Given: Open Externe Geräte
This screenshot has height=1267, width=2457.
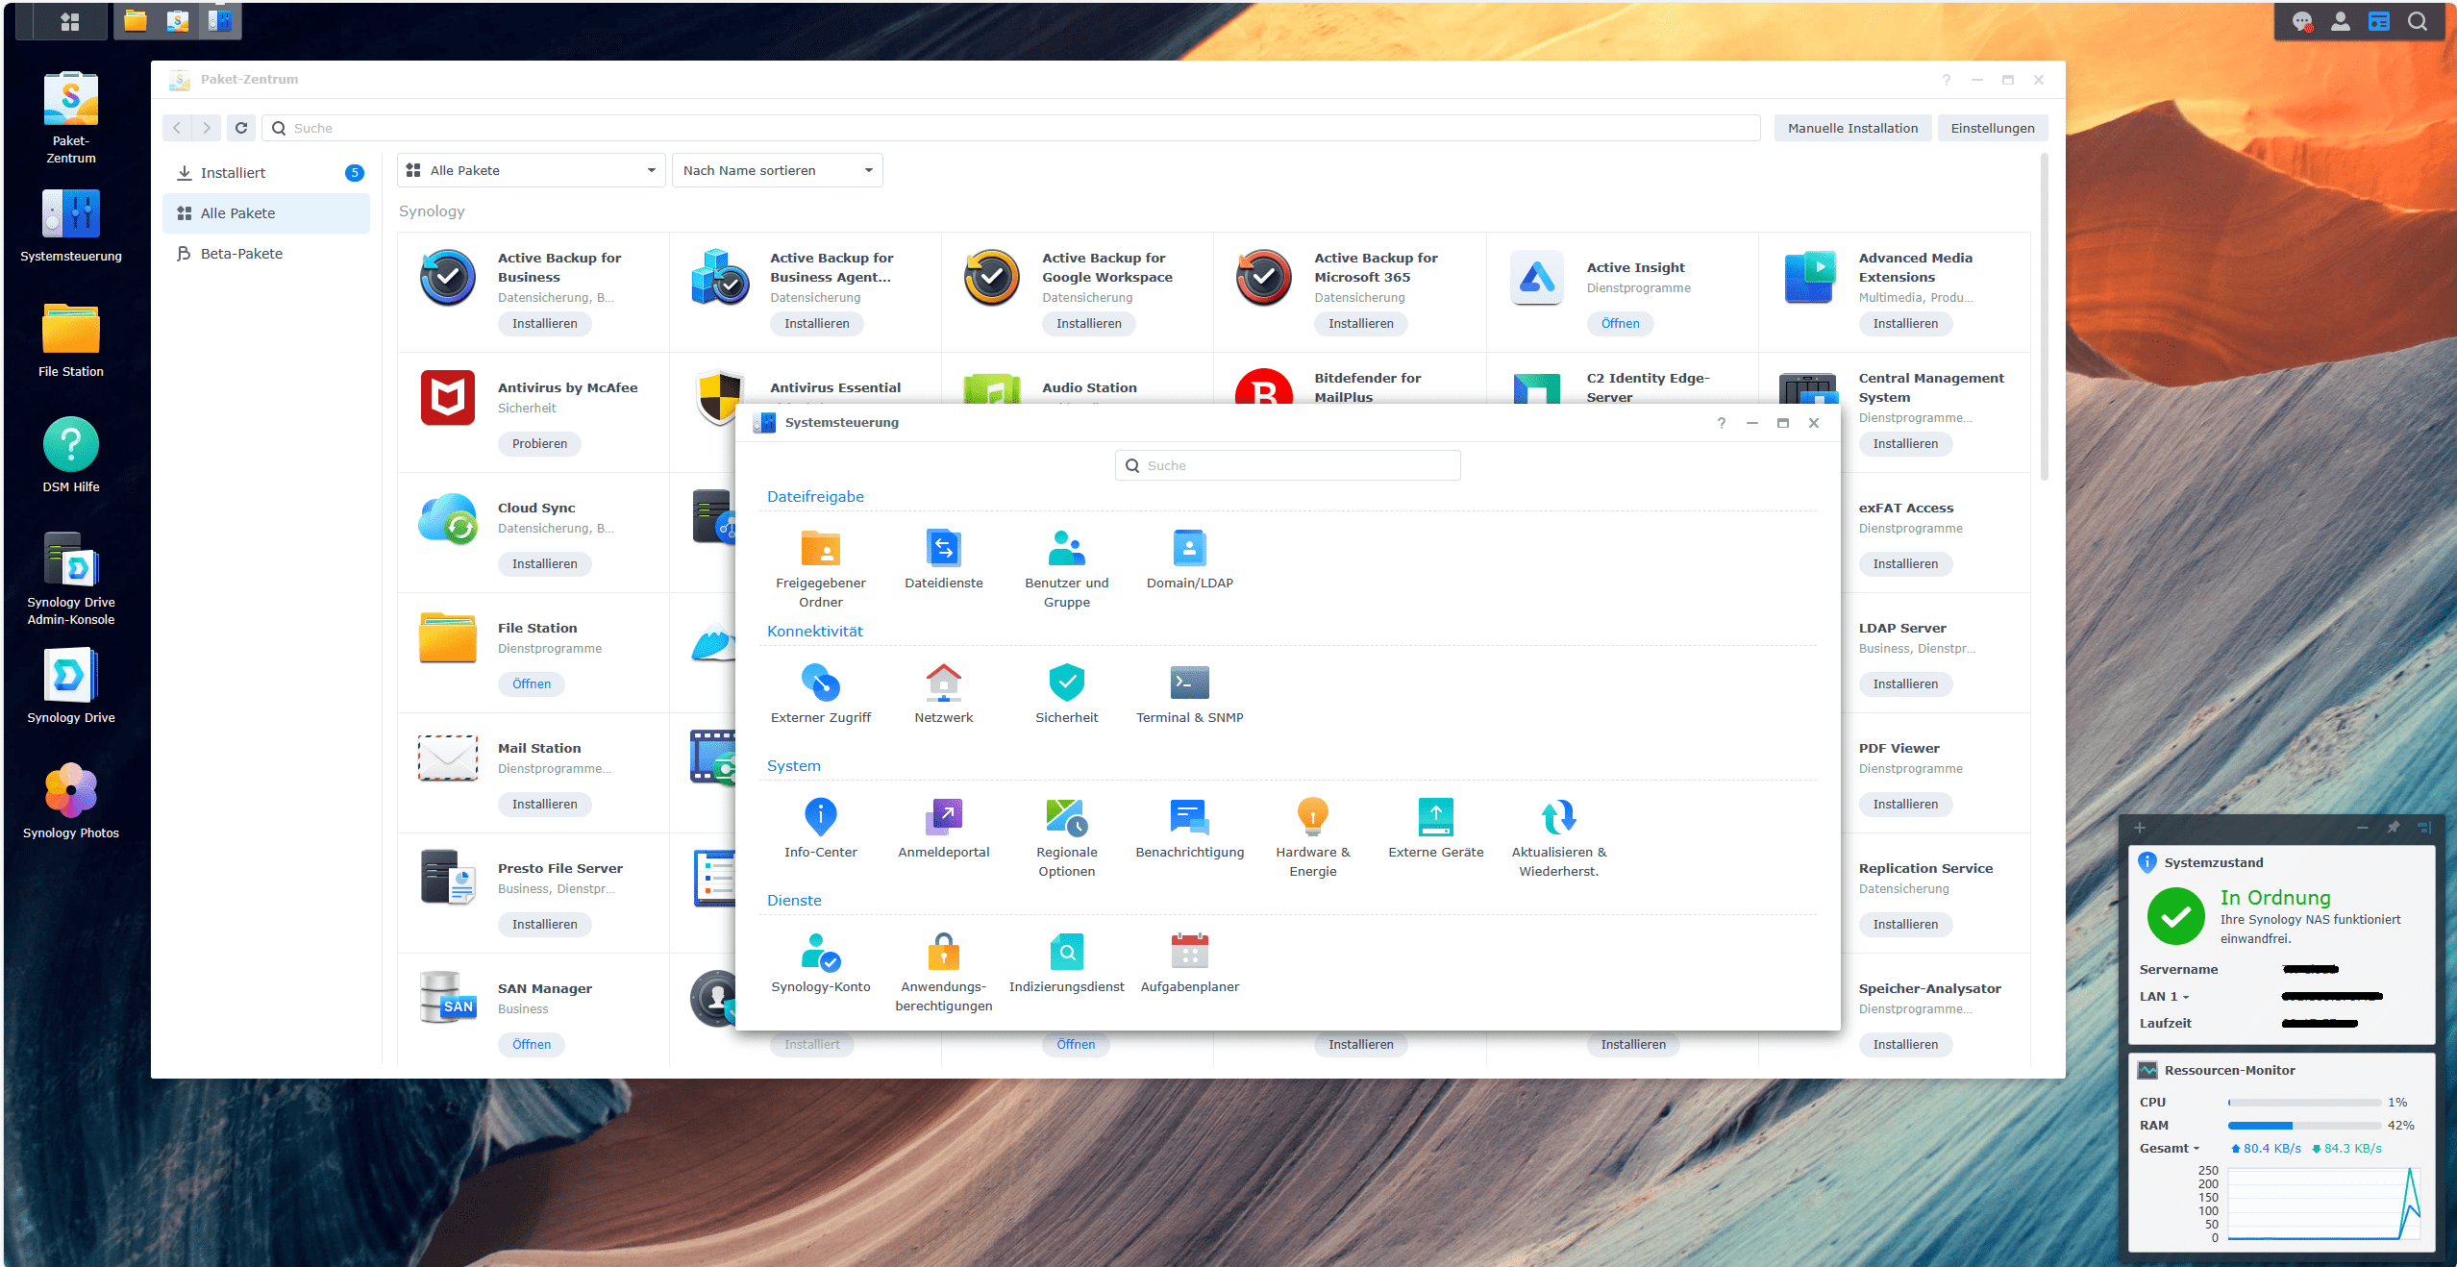Looking at the screenshot, I should tap(1435, 828).
